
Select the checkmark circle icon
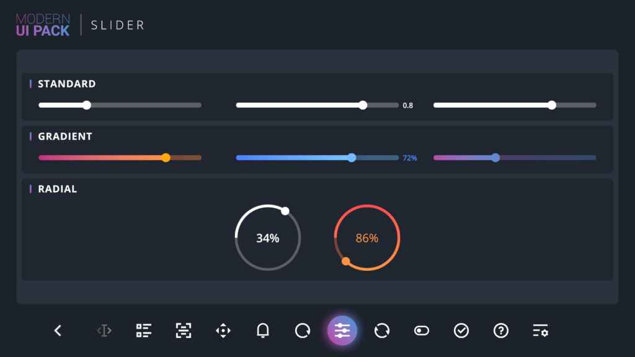click(x=461, y=330)
